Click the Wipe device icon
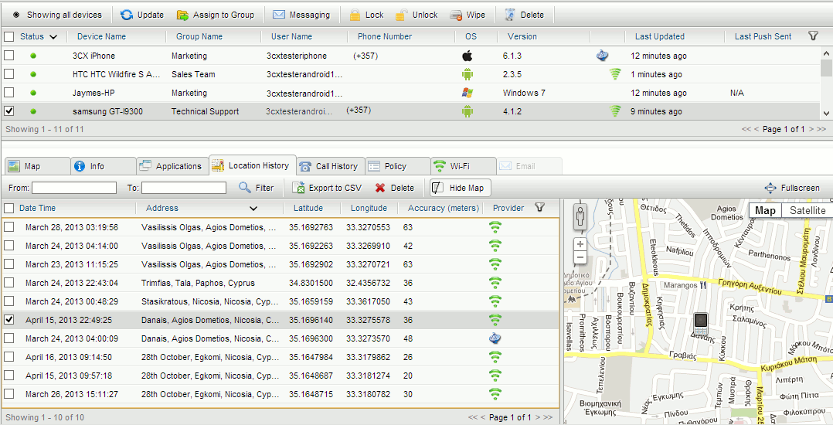This screenshot has height=425, width=833. tap(456, 15)
